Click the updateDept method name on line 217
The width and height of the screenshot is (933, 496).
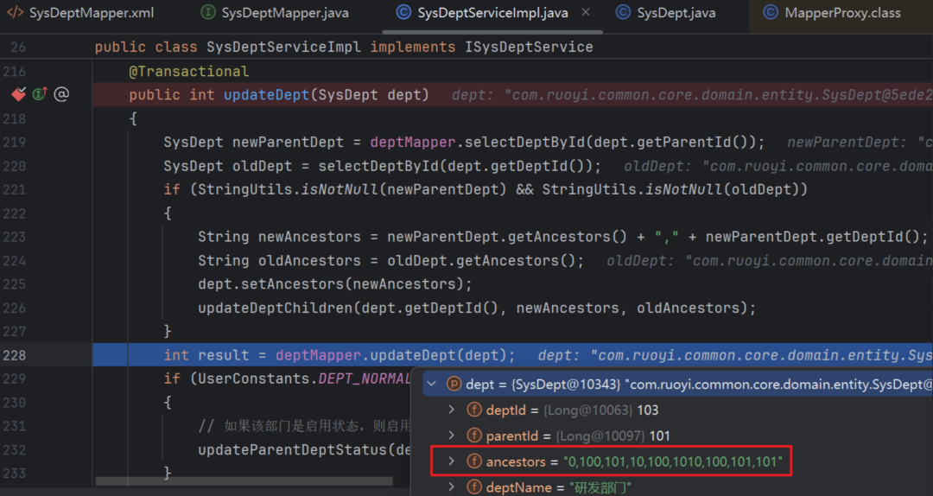pyautogui.click(x=267, y=95)
